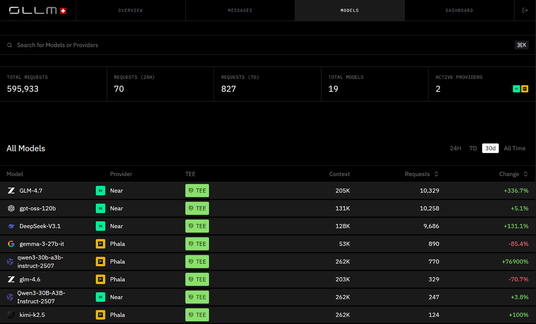Click the Total Models 19 stat card
The height and width of the screenshot is (324, 536).
[x=375, y=84]
